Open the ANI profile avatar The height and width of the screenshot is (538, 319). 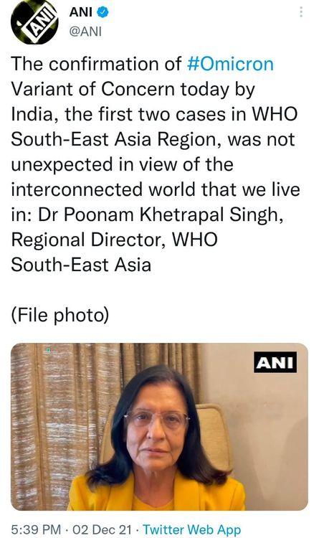pyautogui.click(x=34, y=22)
